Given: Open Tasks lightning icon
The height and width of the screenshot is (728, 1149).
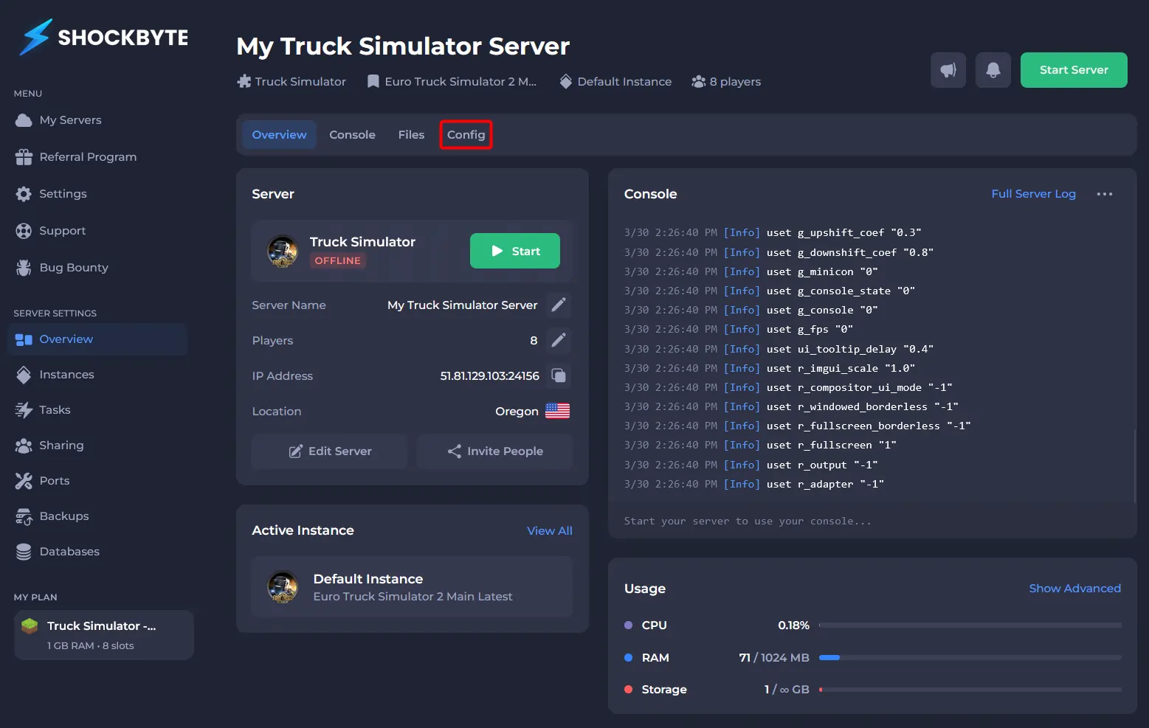Looking at the screenshot, I should (x=24, y=410).
